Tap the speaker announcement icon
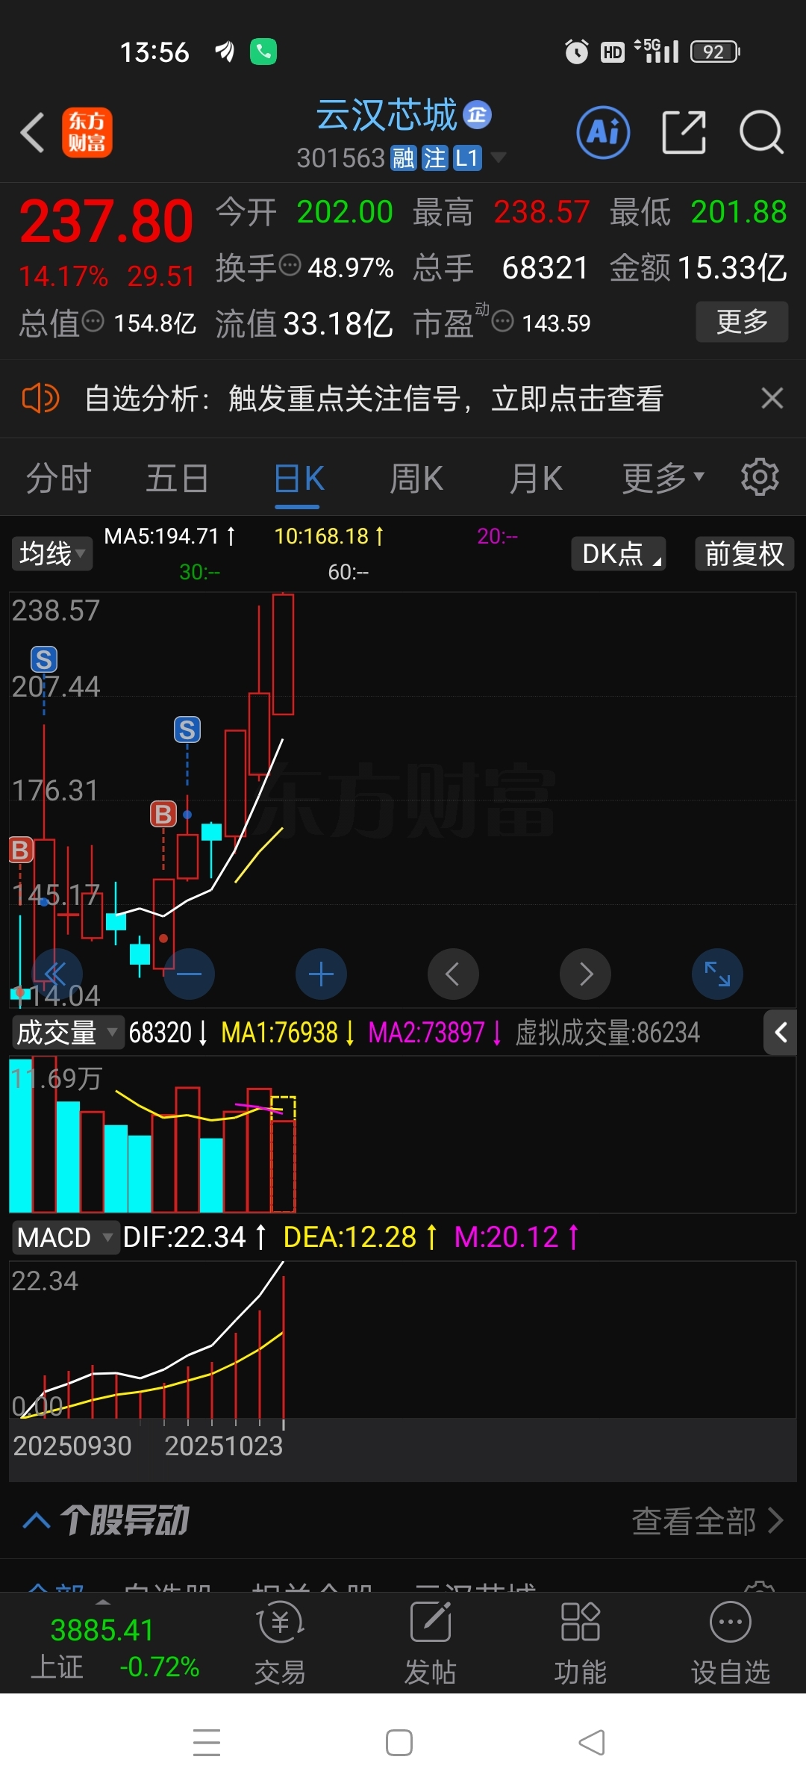The width and height of the screenshot is (806, 1792). pyautogui.click(x=40, y=398)
